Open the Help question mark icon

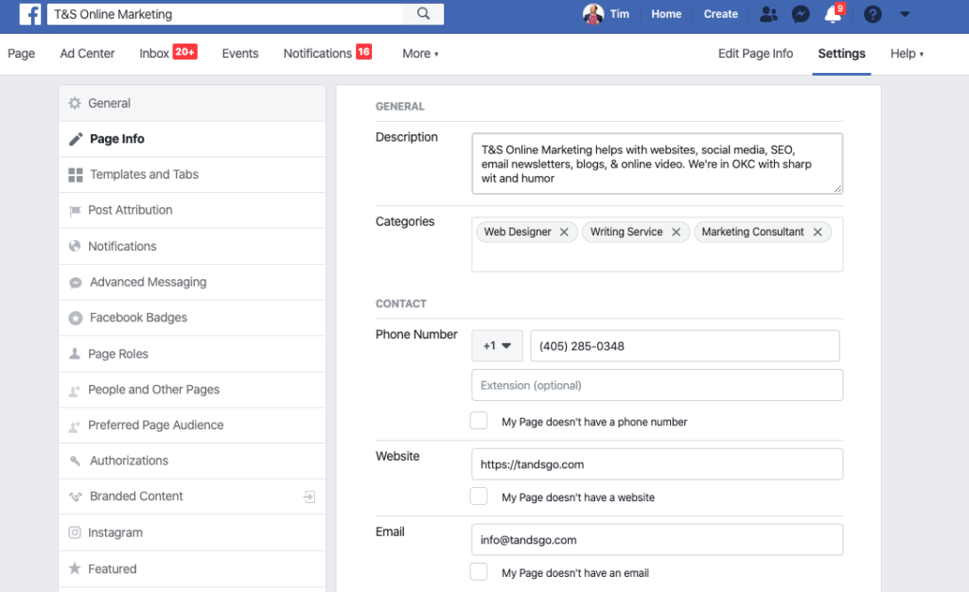pyautogui.click(x=871, y=13)
